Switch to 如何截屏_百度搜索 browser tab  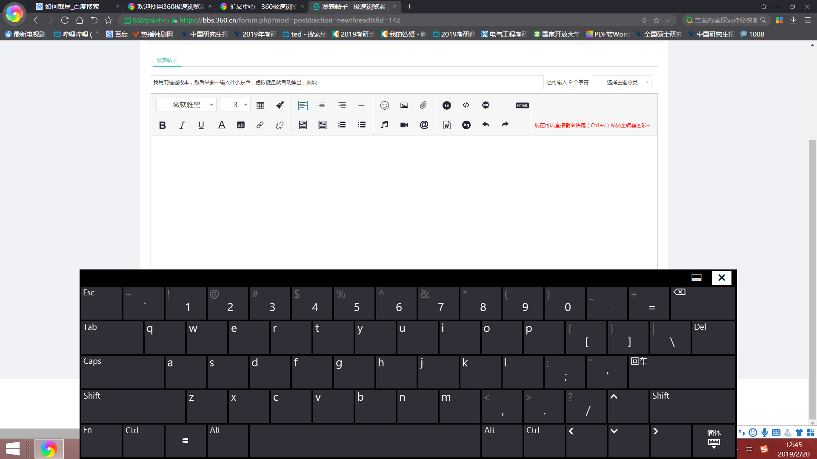pos(72,6)
